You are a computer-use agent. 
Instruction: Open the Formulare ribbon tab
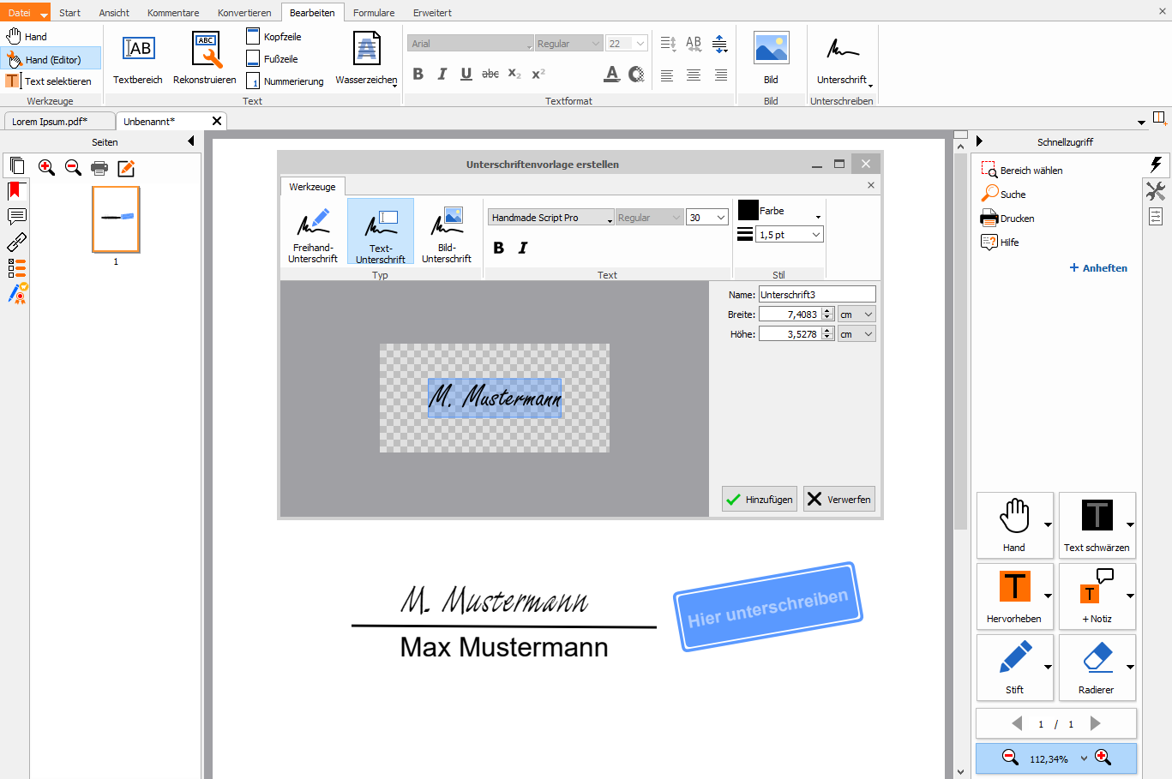click(x=374, y=13)
